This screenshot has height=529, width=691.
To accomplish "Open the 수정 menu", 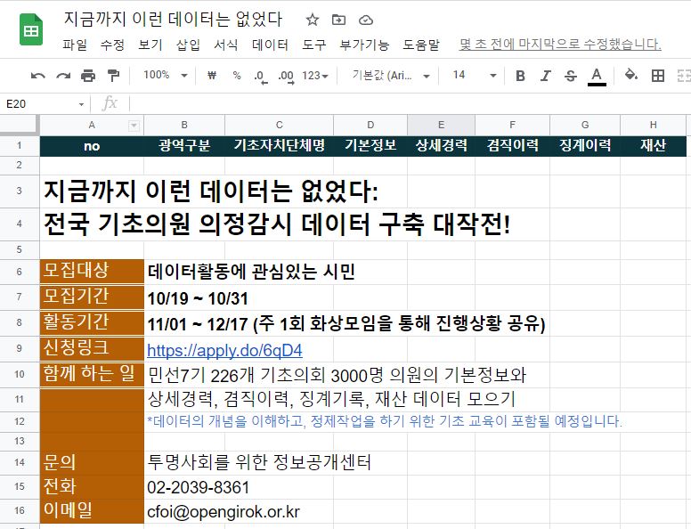I will click(x=112, y=45).
